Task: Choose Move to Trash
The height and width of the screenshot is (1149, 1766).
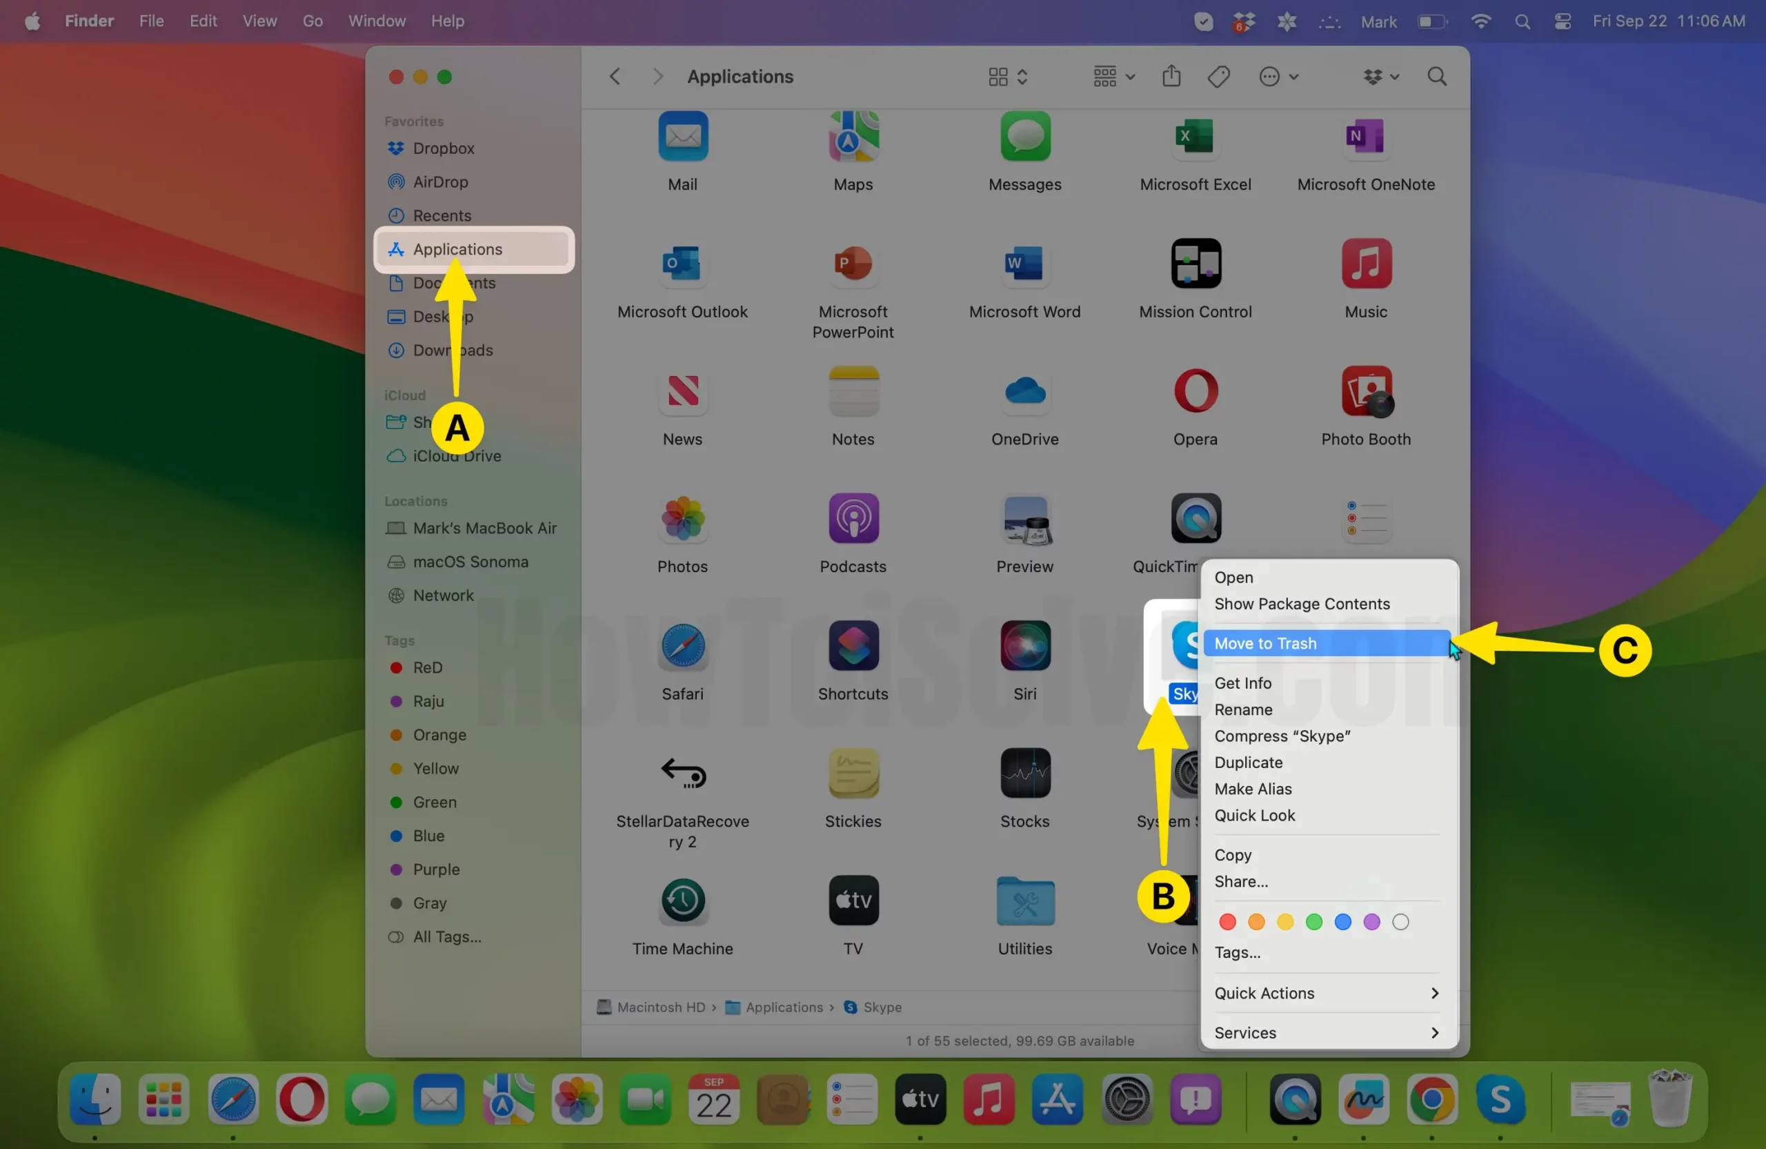Action: (x=1327, y=642)
